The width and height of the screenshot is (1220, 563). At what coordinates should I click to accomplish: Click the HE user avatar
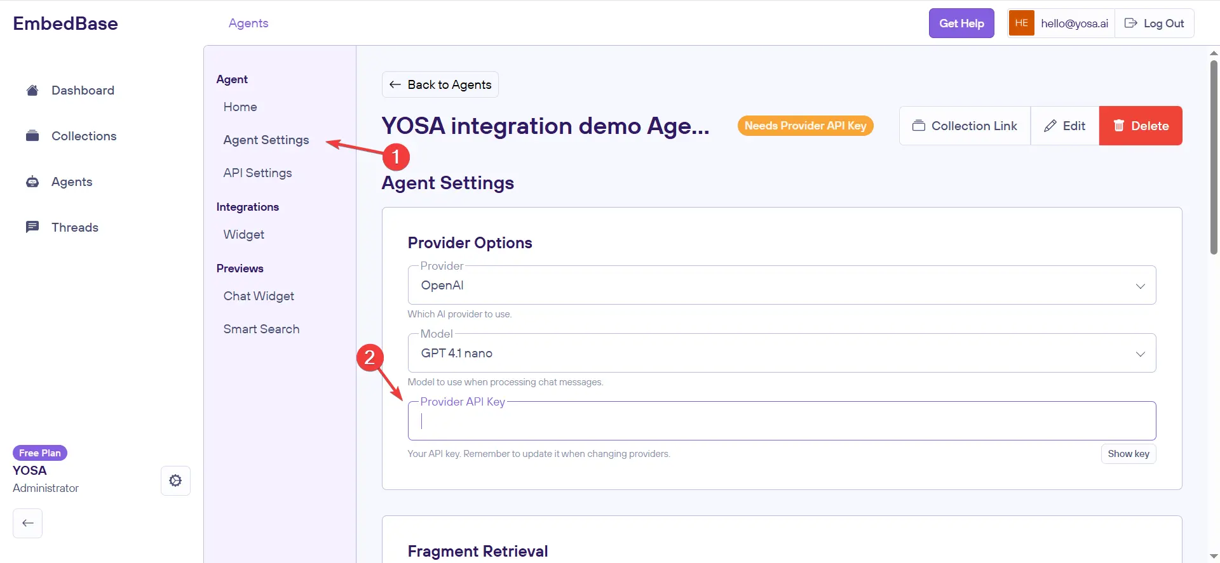coord(1021,23)
